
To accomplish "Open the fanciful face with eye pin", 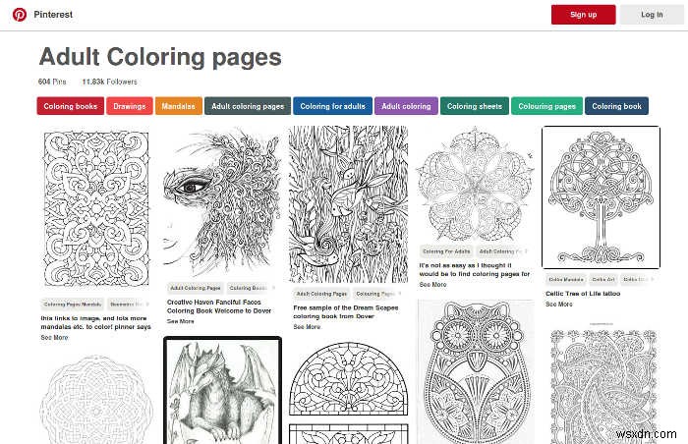I will point(221,200).
